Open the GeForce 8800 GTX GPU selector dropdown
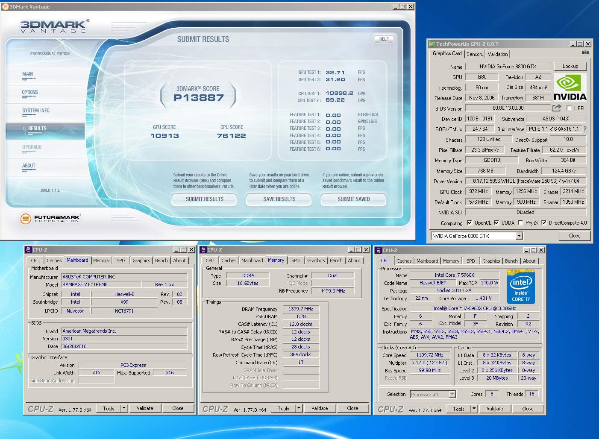This screenshot has width=599, height=439. [519, 236]
